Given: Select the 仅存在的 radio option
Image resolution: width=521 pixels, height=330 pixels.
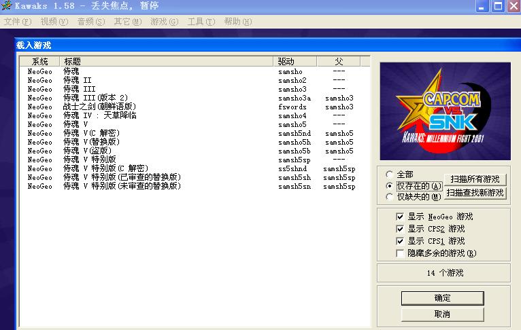Looking at the screenshot, I should pos(390,185).
